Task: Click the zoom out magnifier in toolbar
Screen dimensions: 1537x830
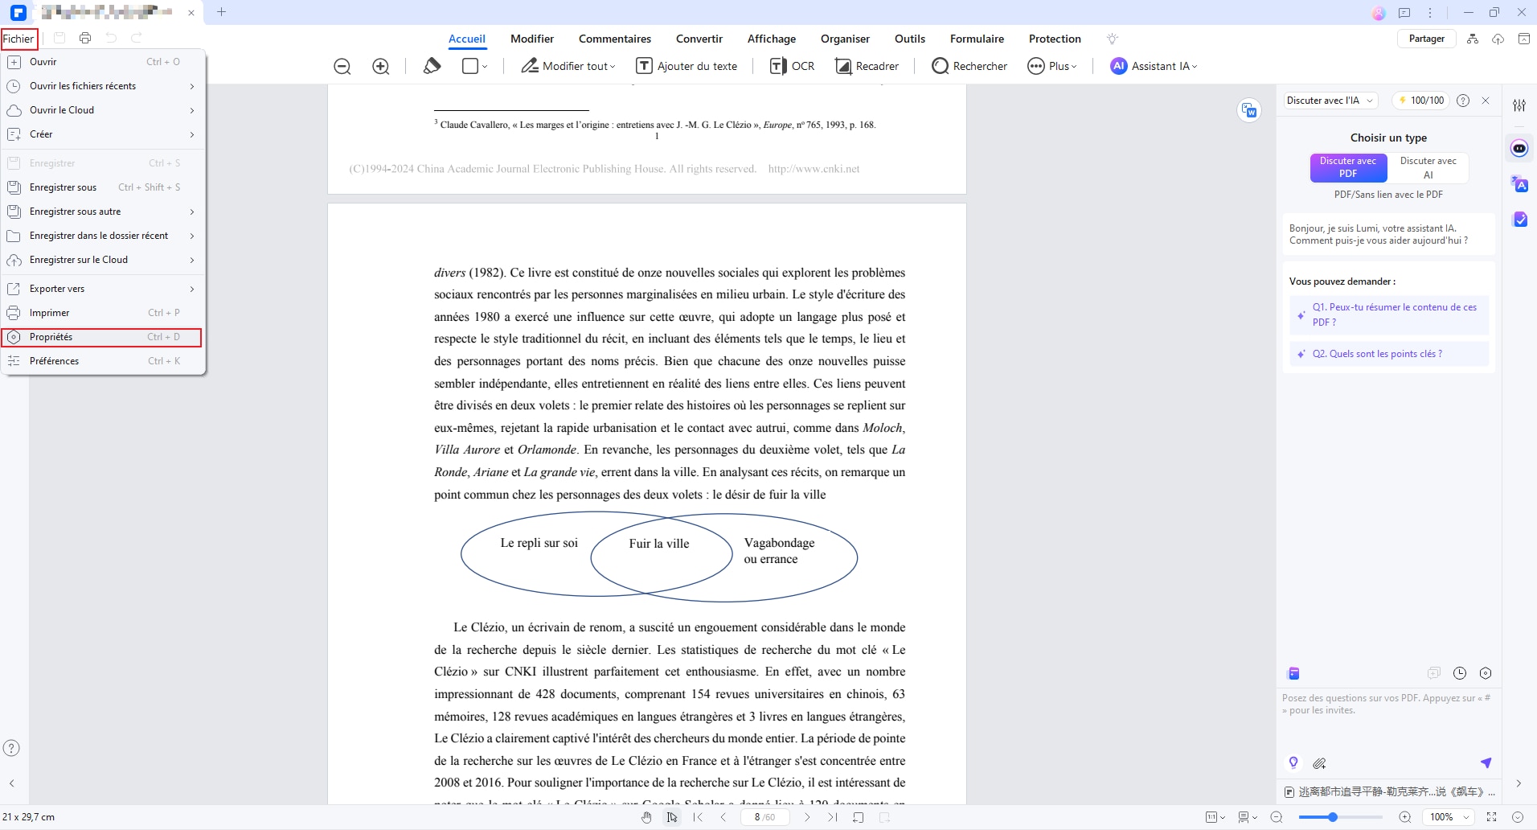Action: [x=342, y=67]
